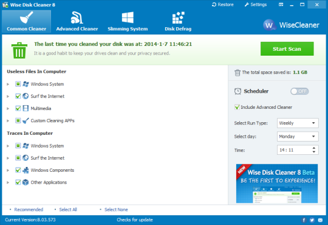
Task: Open the Wise Disk Cleaner 8 Beta banner
Action: 277,183
